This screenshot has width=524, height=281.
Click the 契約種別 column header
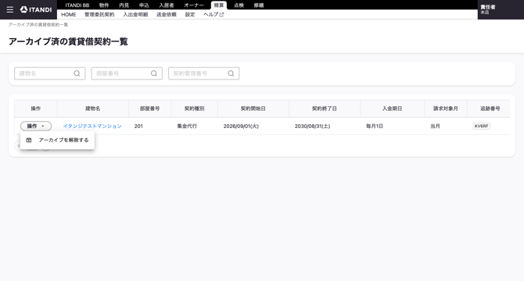coord(194,108)
